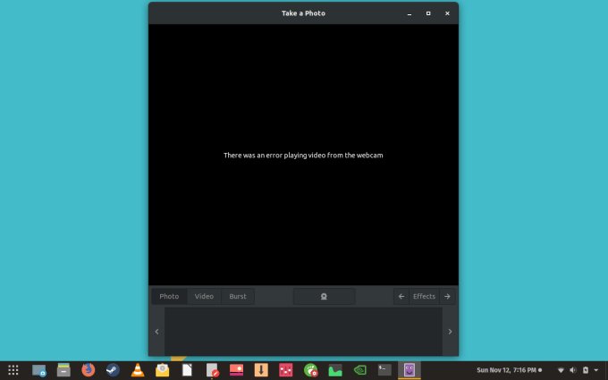Screen dimensions: 608x380
Task: Launch Firefox from the taskbar
Action: 88,369
